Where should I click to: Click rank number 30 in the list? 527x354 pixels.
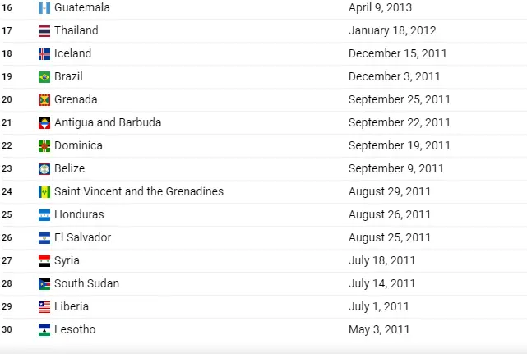coord(7,329)
